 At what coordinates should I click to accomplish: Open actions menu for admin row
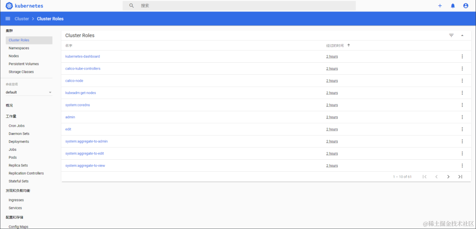(462, 117)
